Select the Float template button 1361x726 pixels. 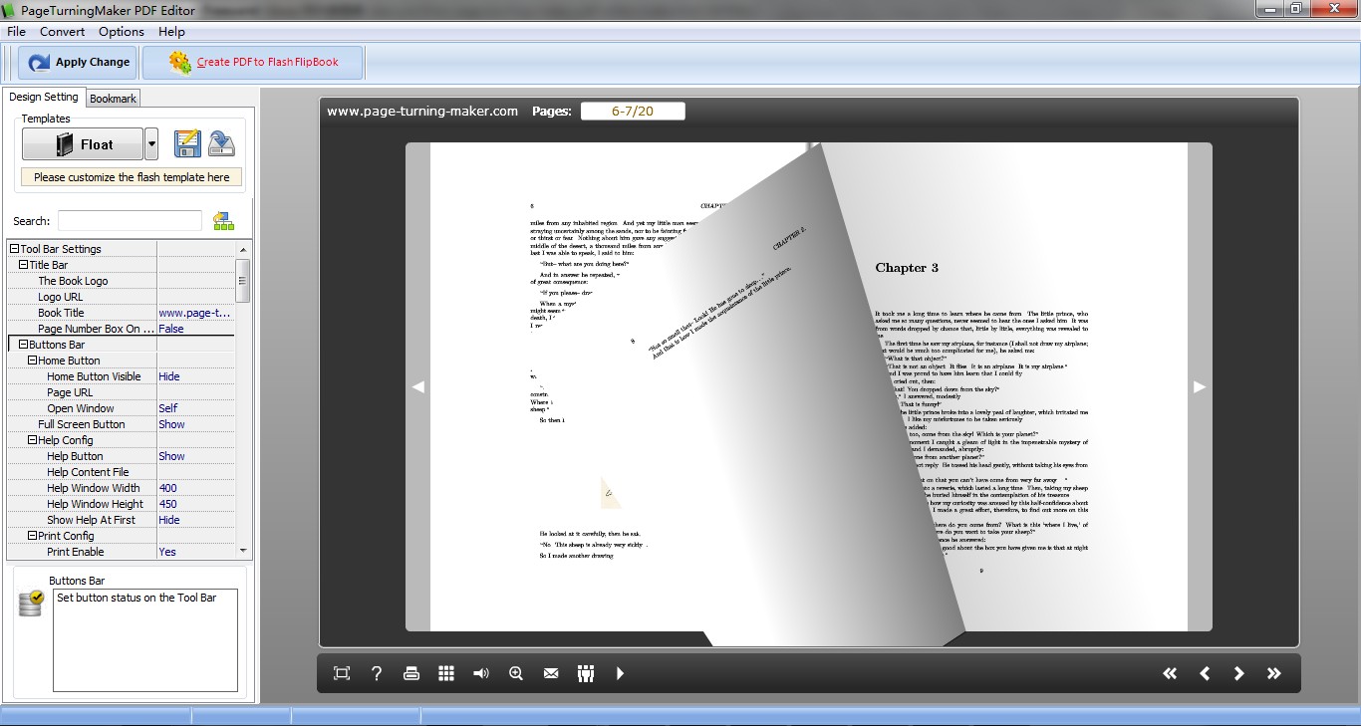83,144
